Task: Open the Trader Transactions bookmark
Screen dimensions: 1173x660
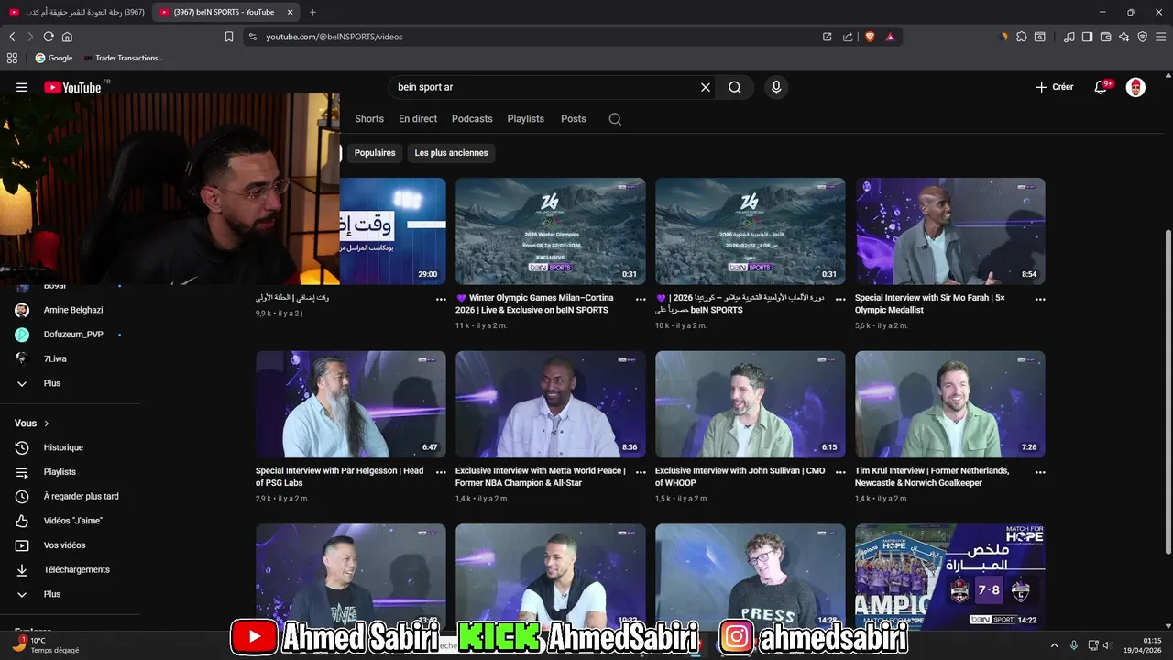Action: tap(124, 58)
